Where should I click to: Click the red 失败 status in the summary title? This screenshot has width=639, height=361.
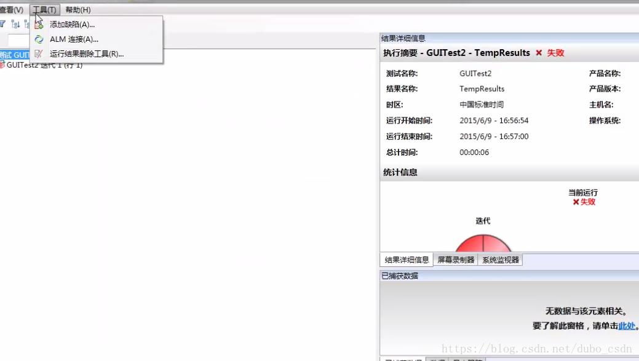(x=555, y=53)
